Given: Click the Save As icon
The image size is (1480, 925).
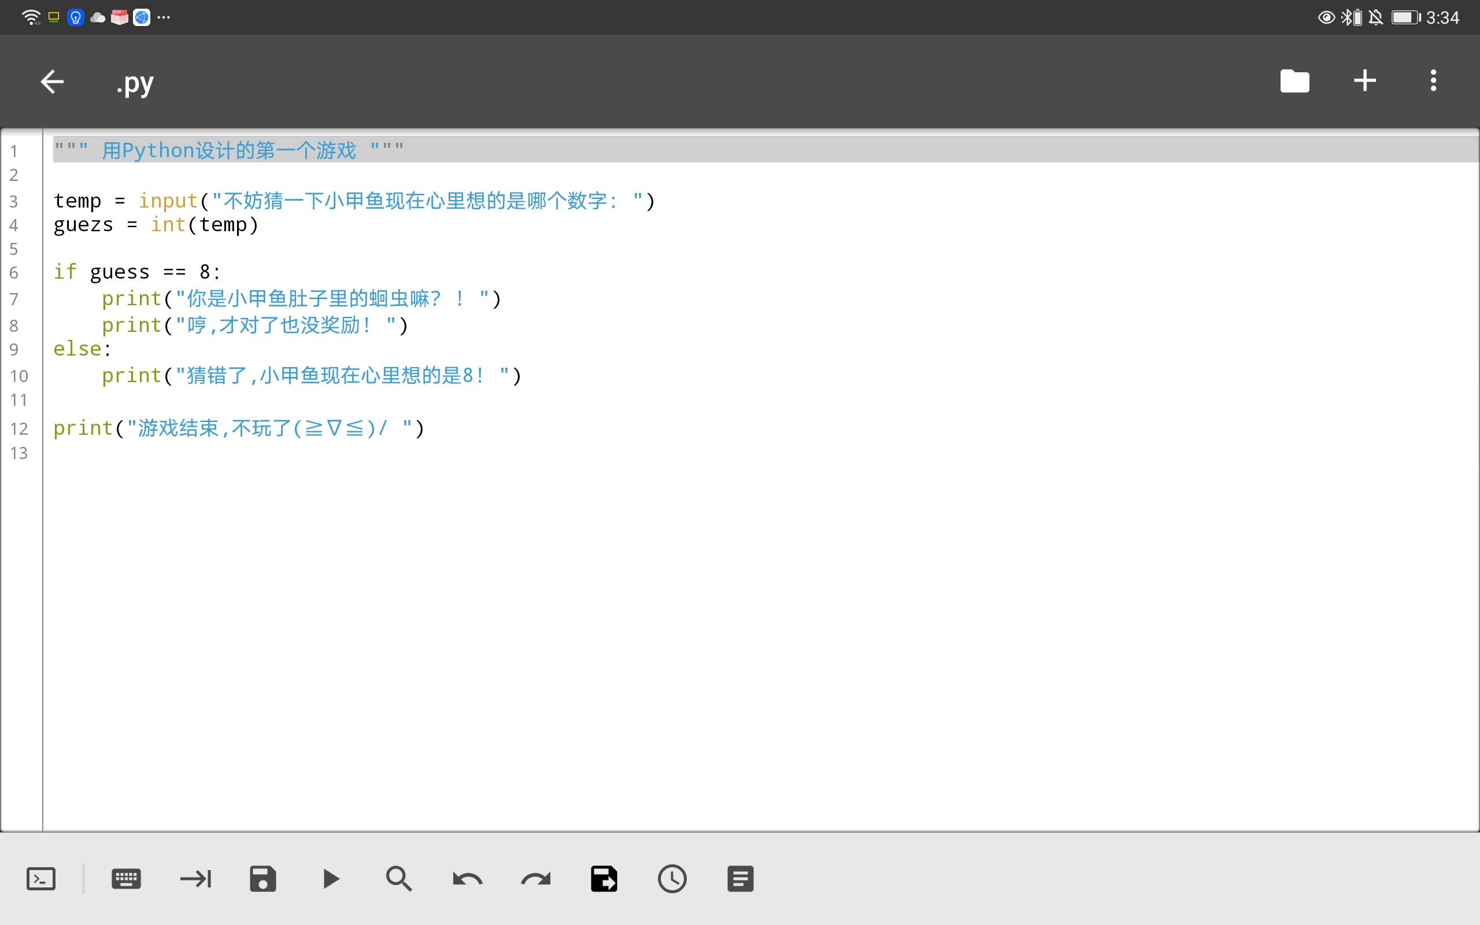Looking at the screenshot, I should [604, 879].
